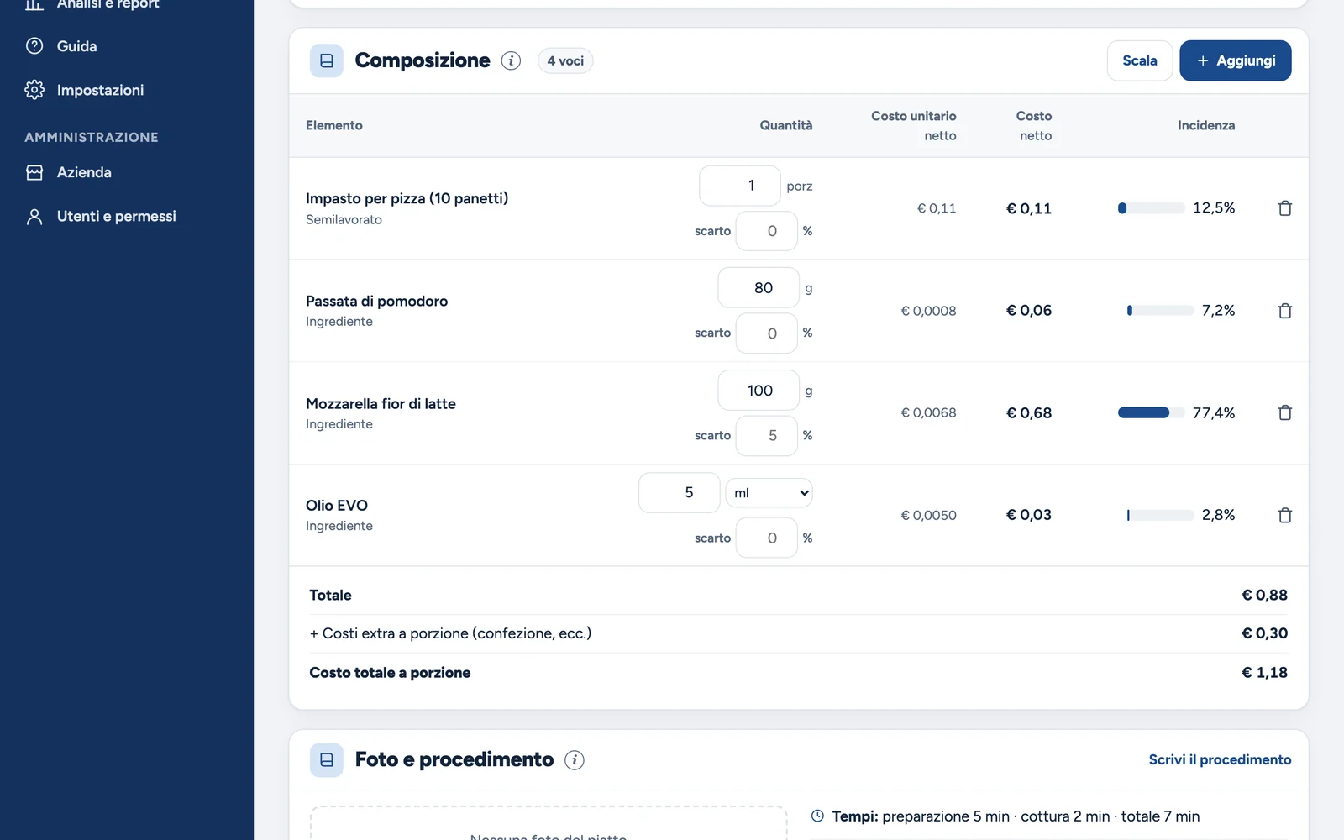The width and height of the screenshot is (1344, 840).
Task: Edit Mozzarella scarto percentage field
Action: click(767, 436)
